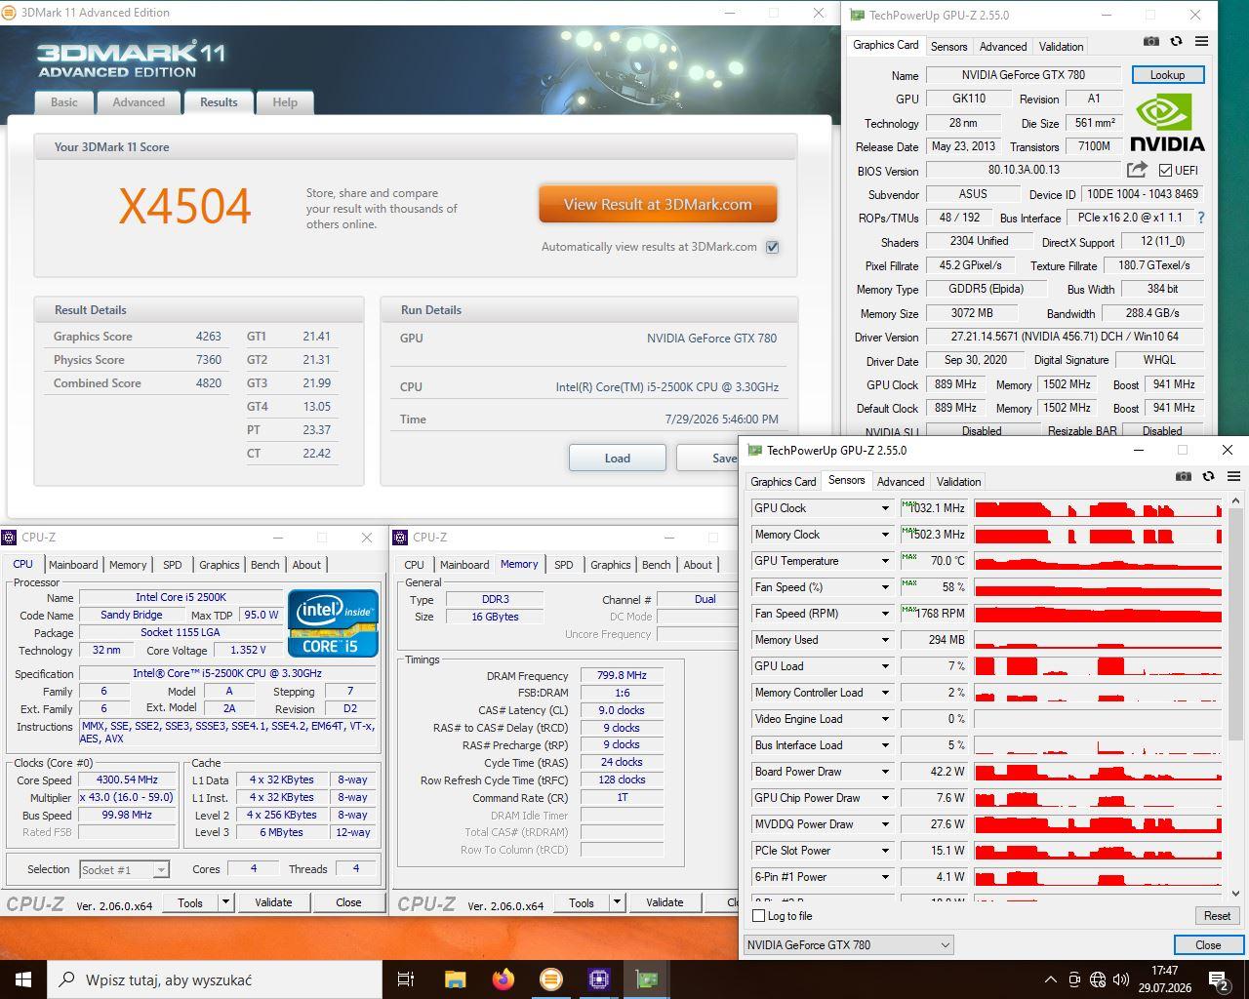Open Validation tab in GPU-Z Sensors window
Viewport: 1249px width, 999px height.
click(x=959, y=482)
